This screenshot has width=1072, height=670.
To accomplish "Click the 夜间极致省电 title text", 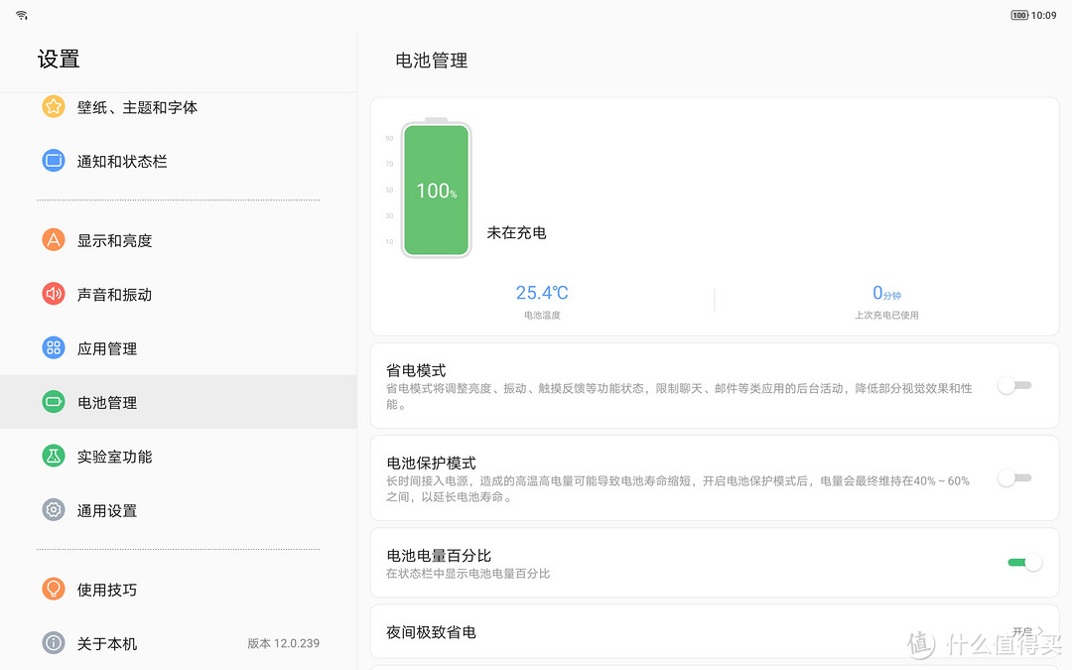I will coord(431,631).
